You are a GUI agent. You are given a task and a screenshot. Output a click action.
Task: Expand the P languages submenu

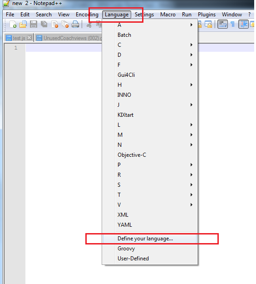[x=150, y=164]
